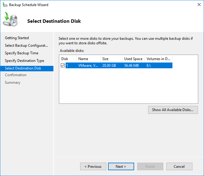Sort by the Size column header
The width and height of the screenshot is (204, 176).
click(x=111, y=59)
